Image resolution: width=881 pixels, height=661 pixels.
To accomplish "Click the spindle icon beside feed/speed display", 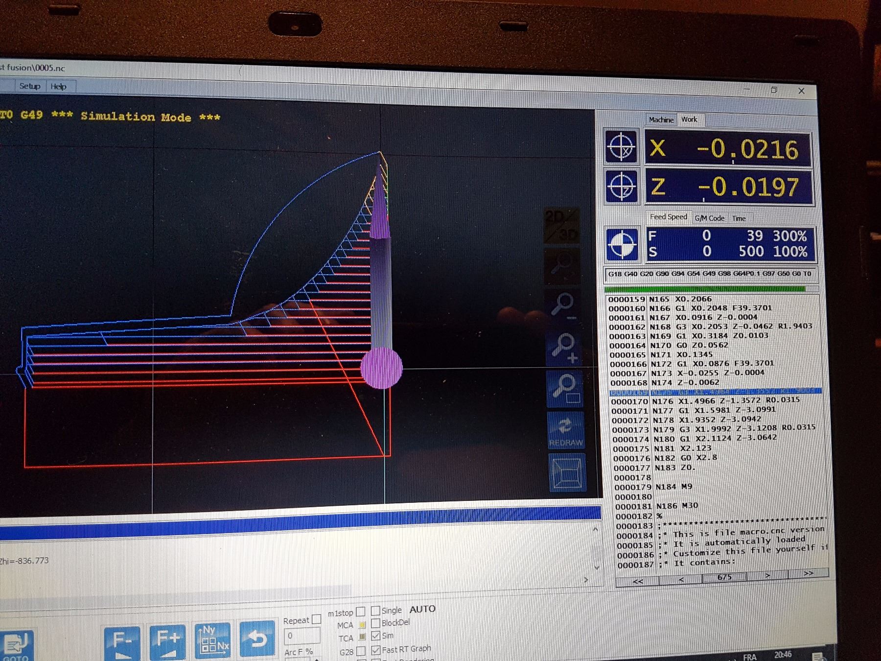I will (622, 244).
